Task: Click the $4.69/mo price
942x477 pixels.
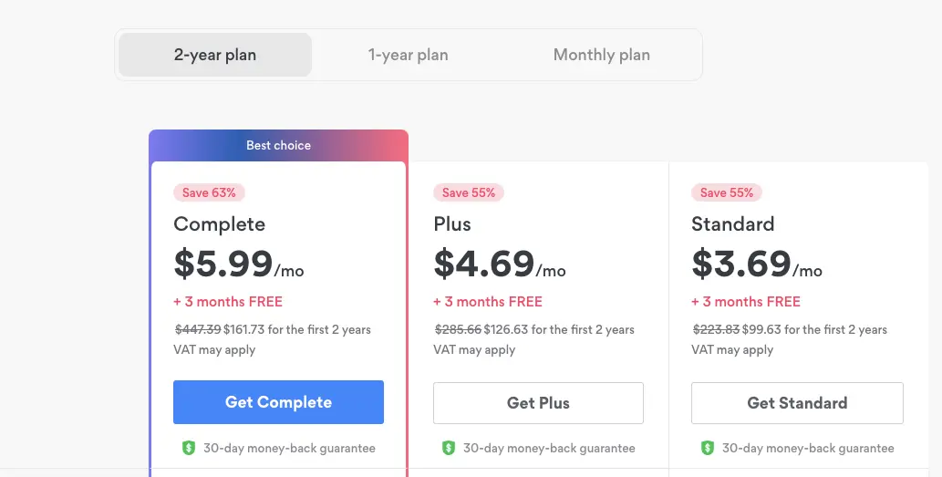Action: (x=499, y=264)
